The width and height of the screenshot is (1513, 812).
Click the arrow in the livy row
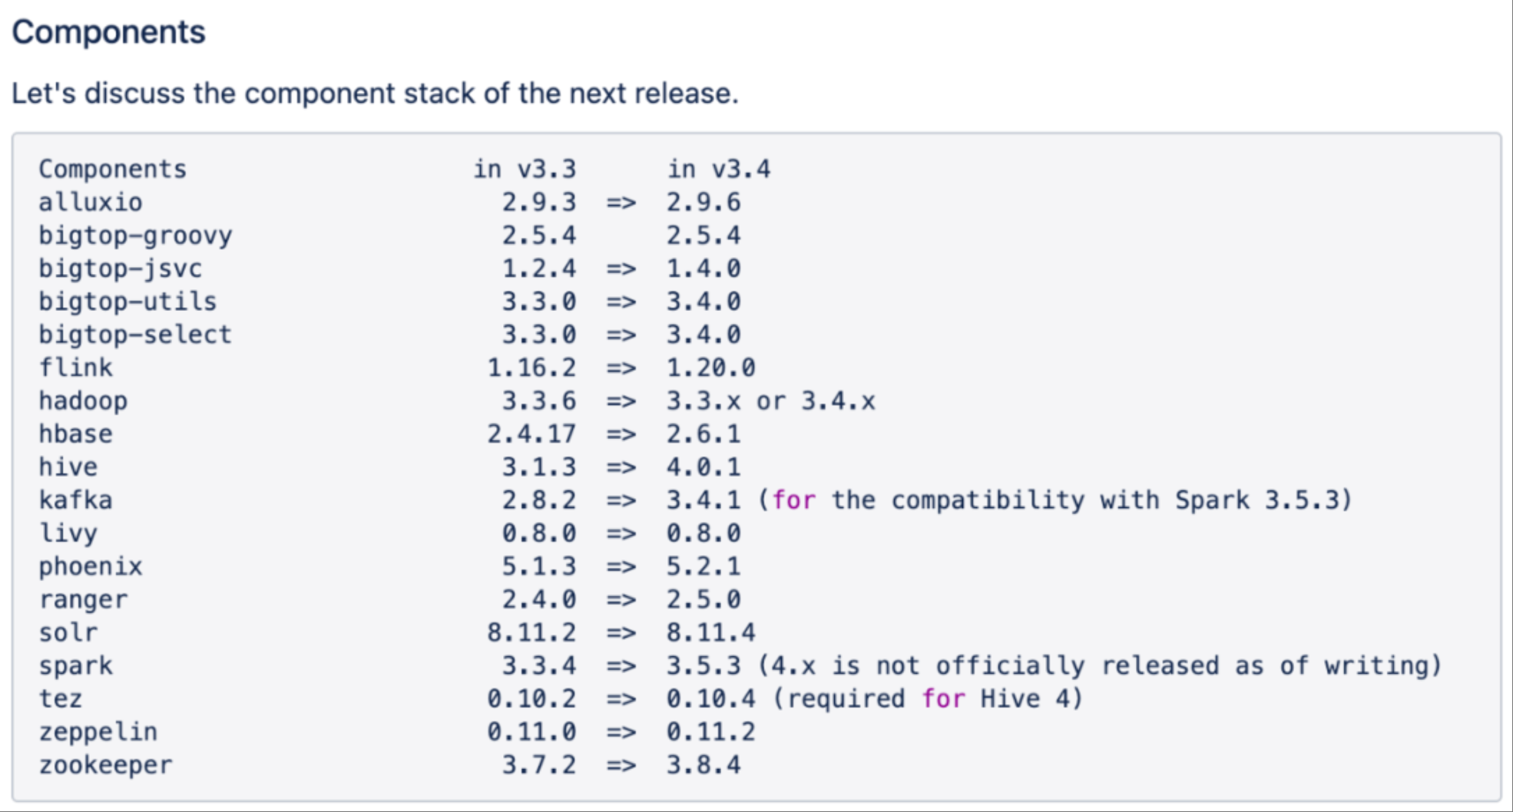click(x=621, y=533)
